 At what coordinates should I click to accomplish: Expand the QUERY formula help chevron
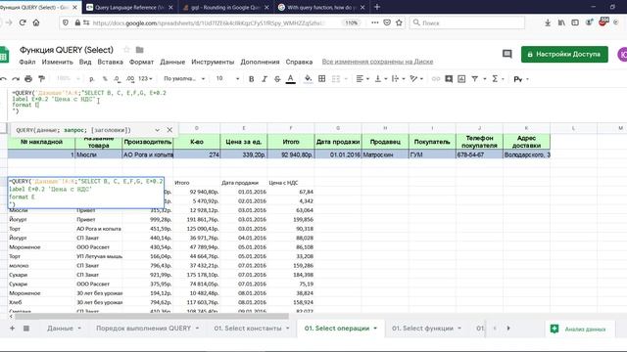157,130
